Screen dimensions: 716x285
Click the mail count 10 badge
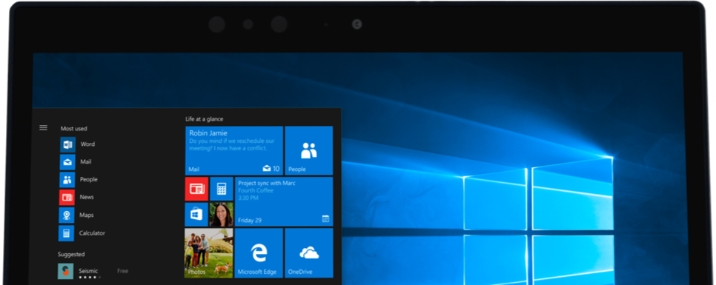tap(271, 169)
